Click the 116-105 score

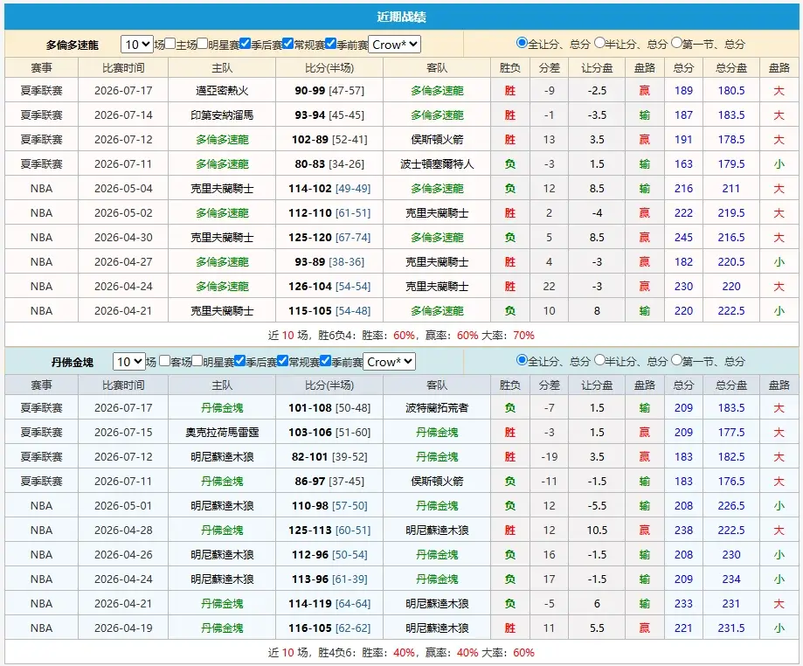(310, 628)
